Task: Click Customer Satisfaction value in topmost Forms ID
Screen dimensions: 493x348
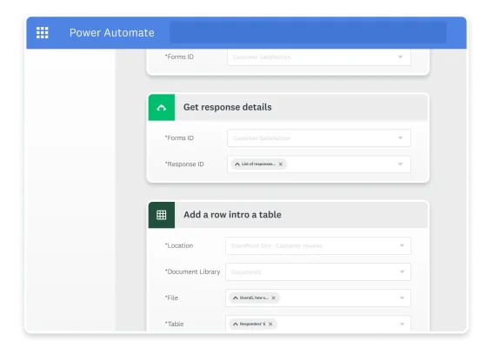Action: point(262,57)
